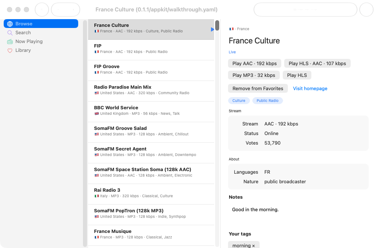Click the France flag label above the title
The width and height of the screenshot is (376, 248).
point(239,29)
